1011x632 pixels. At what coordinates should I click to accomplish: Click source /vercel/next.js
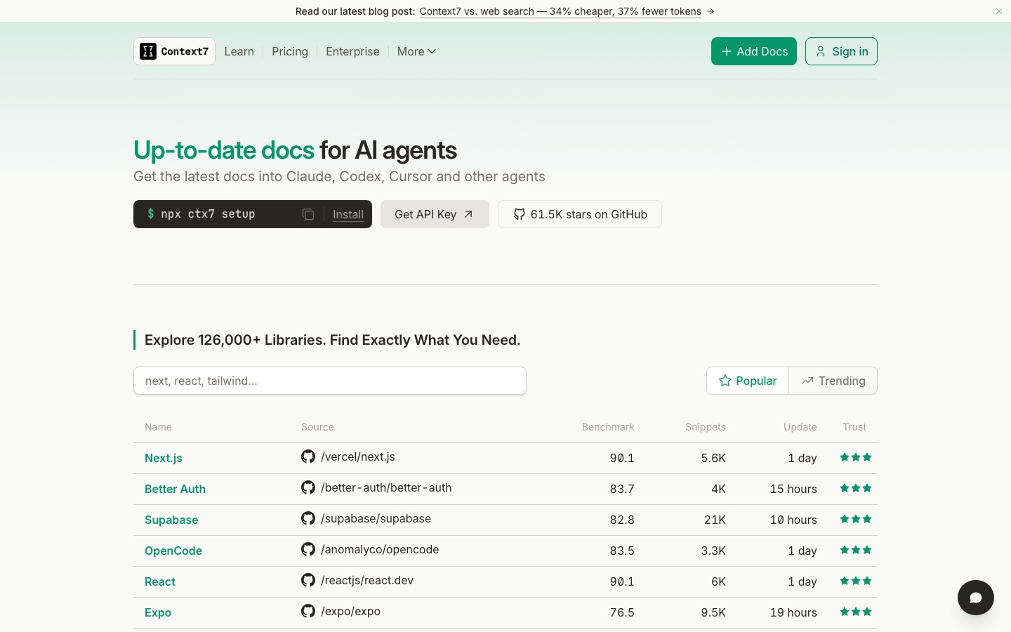click(358, 456)
